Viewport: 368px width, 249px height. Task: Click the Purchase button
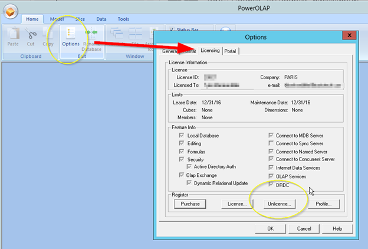190,204
